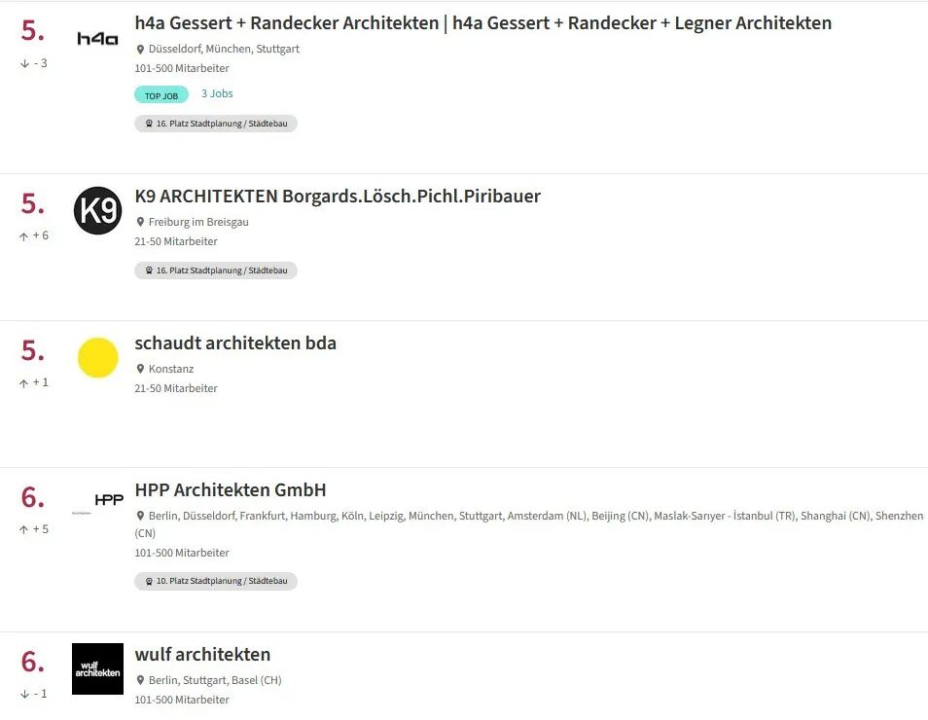Click the award icon in h4a's ranking badge
Viewport: 928px width, 720px height.
[149, 124]
